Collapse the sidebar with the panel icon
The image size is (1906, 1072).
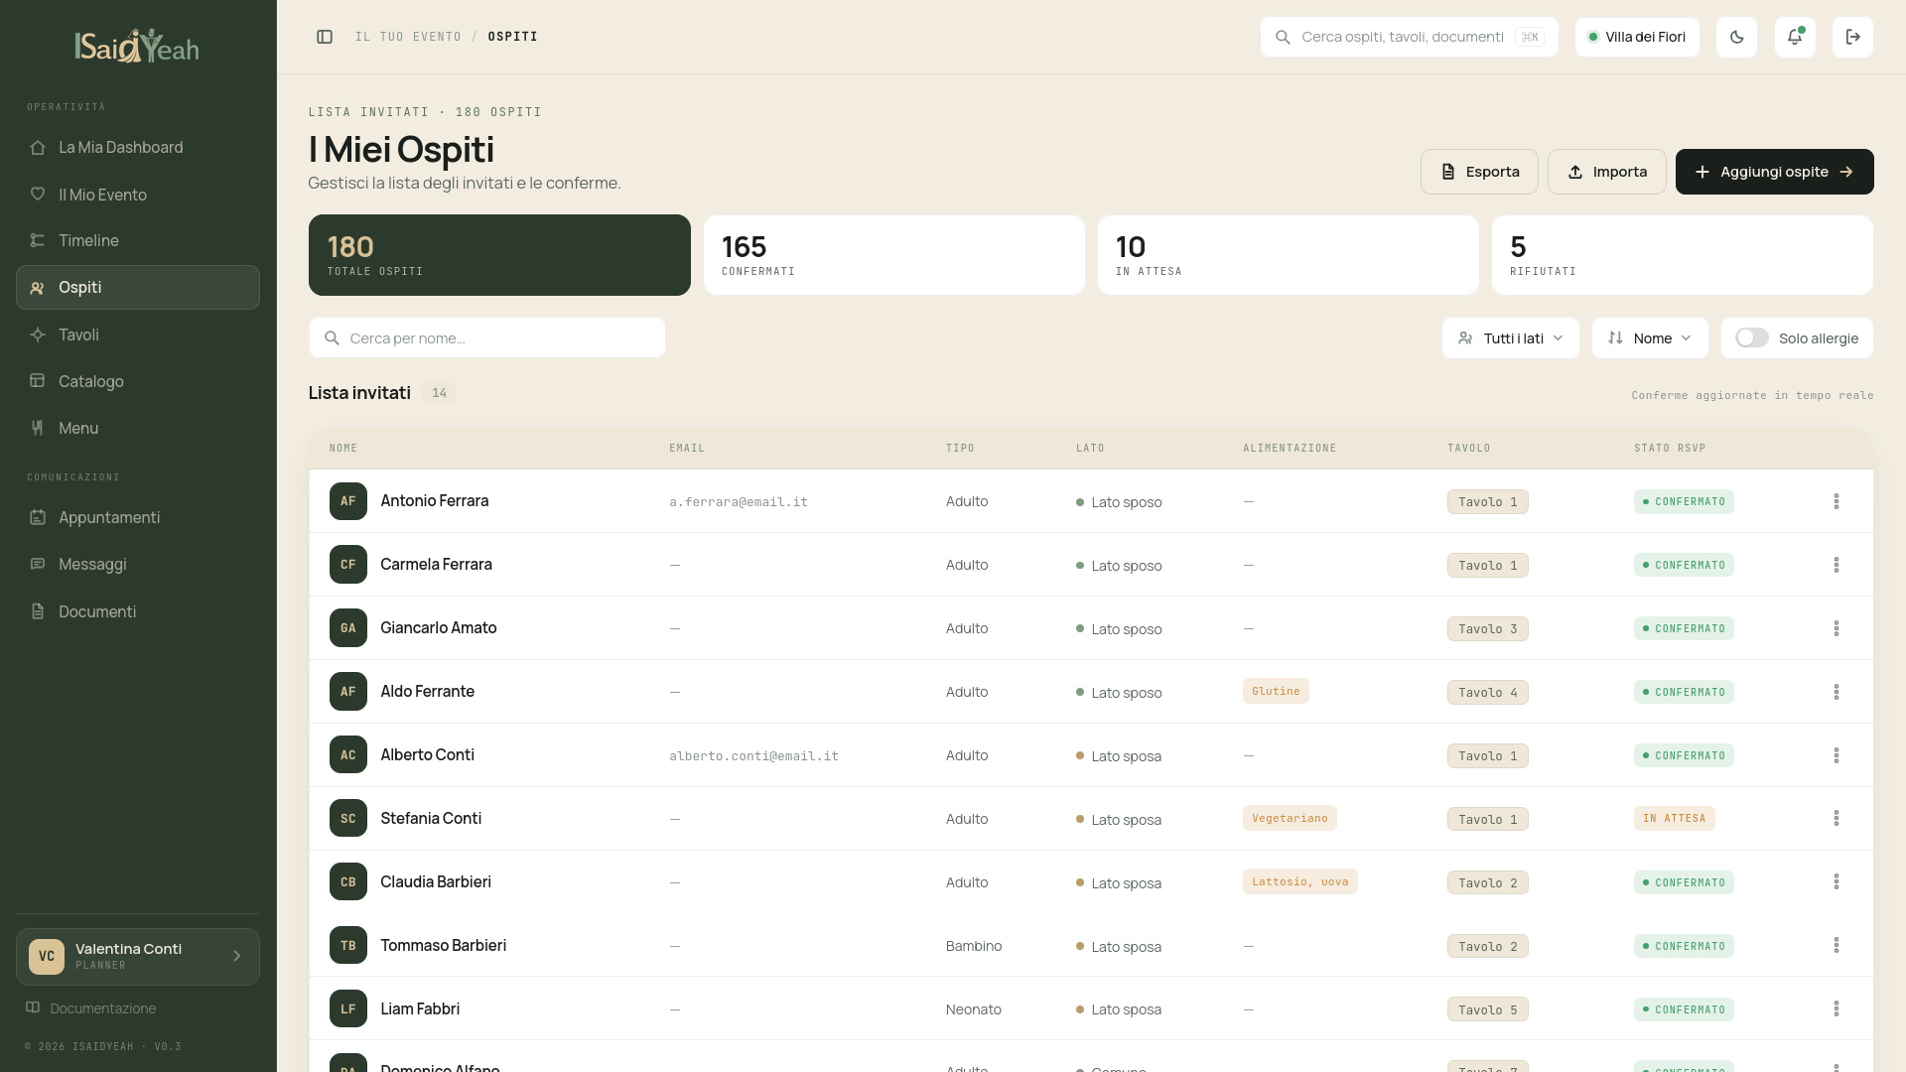pos(325,37)
